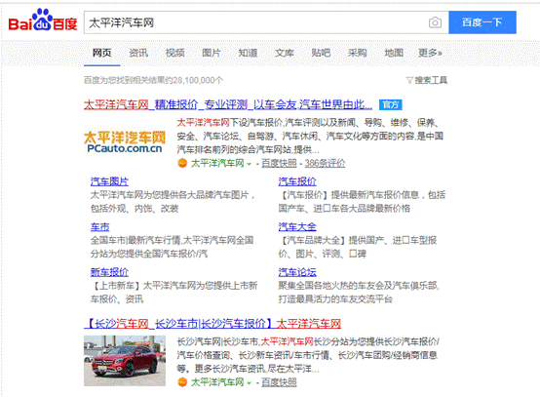The image size is (540, 397).
Task: Go to the 文库 tab
Action: (x=285, y=53)
